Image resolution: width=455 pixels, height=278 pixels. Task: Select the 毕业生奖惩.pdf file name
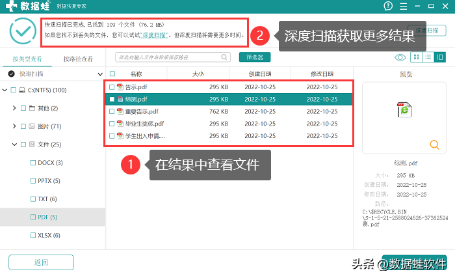(144, 124)
